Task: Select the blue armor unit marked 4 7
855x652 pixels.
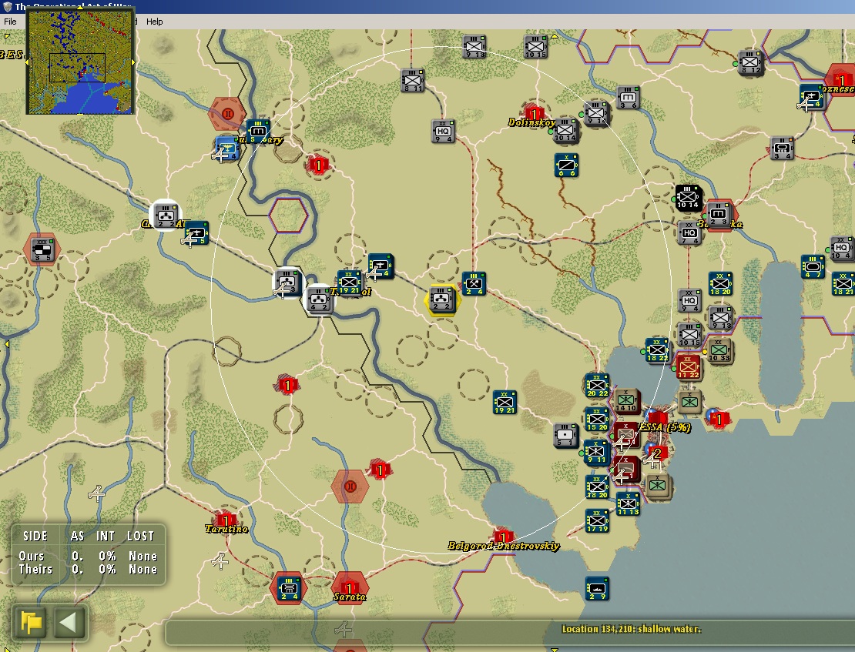Action: (x=813, y=266)
